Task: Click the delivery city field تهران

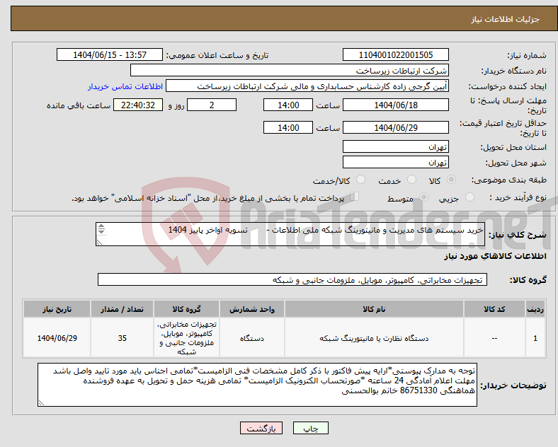Action: pyautogui.click(x=396, y=163)
